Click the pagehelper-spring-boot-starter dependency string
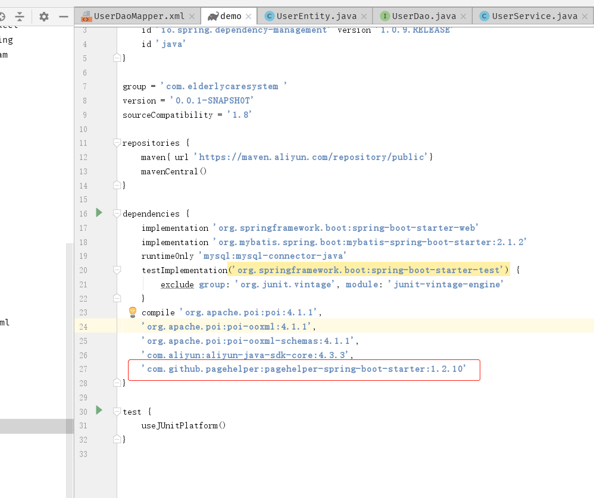The image size is (594, 498). click(304, 369)
